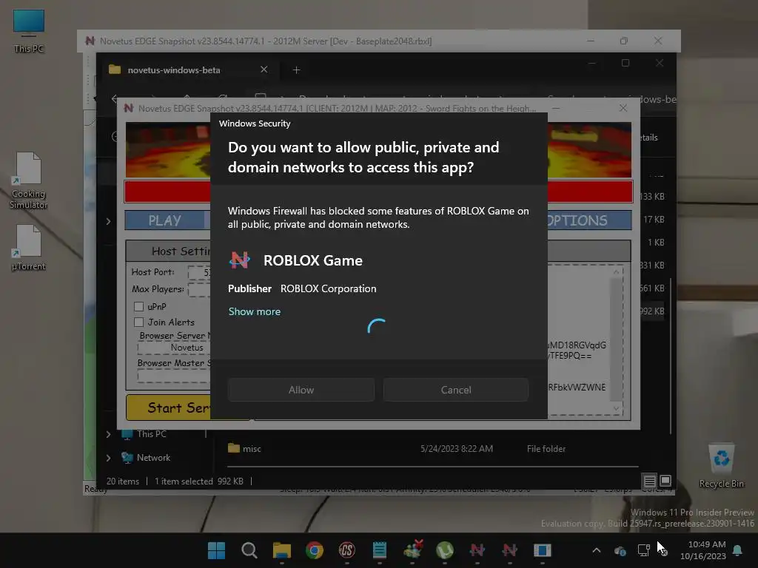
Task: Click '1 item selected 992 KB' status text
Action: click(199, 481)
